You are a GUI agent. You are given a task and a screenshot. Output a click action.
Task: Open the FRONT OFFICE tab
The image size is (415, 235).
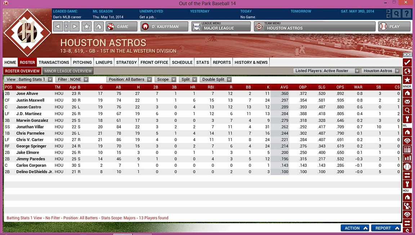[154, 62]
